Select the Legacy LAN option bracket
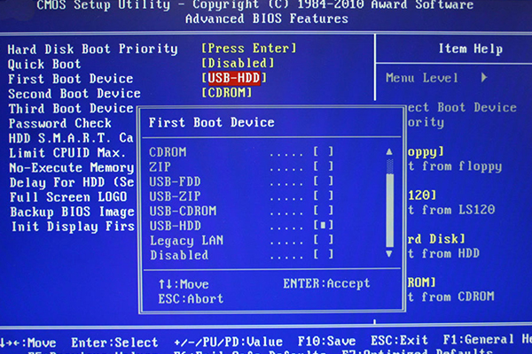Image resolution: width=532 pixels, height=354 pixels. (x=324, y=240)
